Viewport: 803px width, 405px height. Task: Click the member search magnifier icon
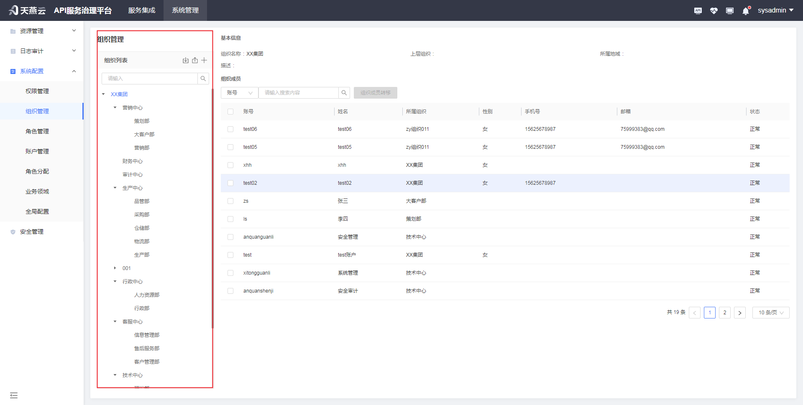click(344, 93)
